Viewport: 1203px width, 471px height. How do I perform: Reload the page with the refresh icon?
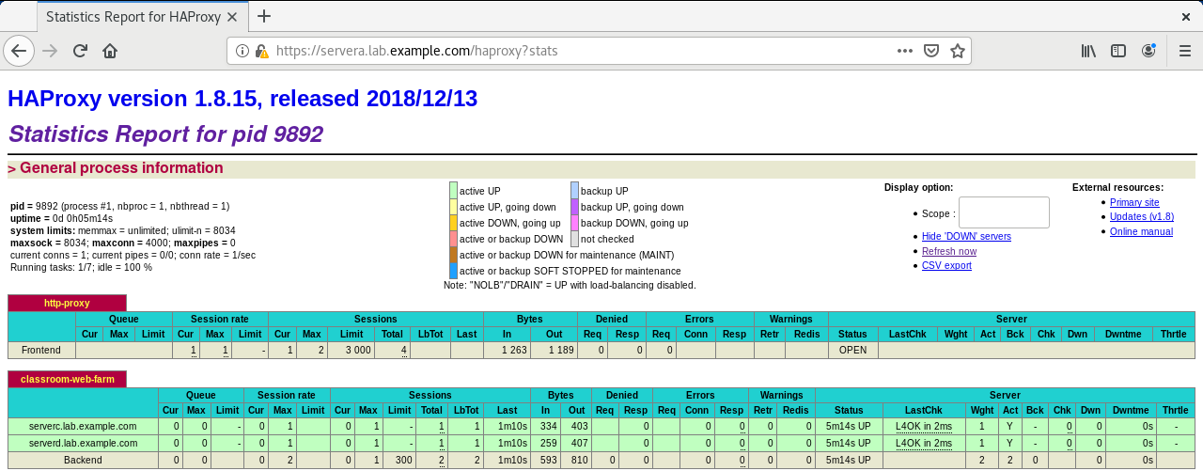tap(80, 51)
